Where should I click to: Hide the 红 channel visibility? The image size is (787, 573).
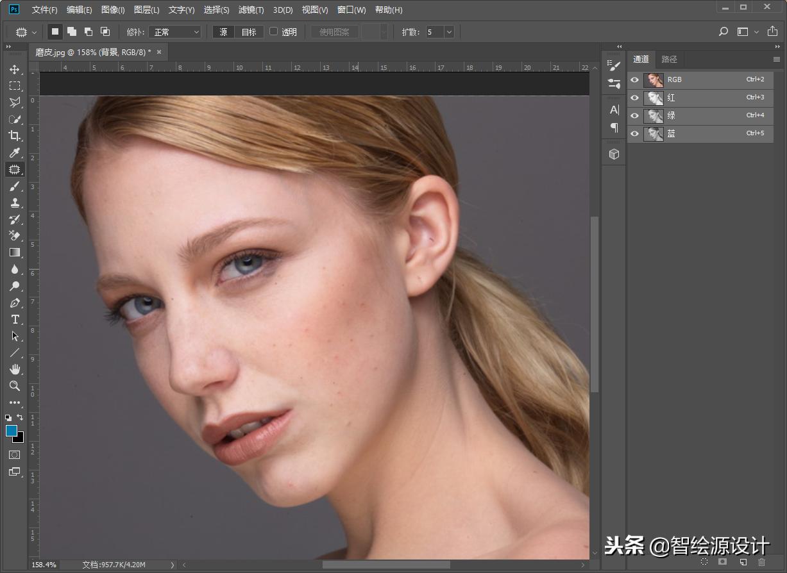coord(635,98)
